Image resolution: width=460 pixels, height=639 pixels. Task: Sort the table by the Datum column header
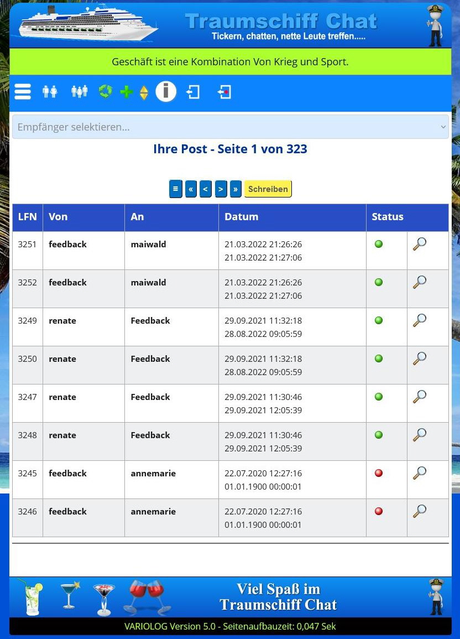(241, 216)
